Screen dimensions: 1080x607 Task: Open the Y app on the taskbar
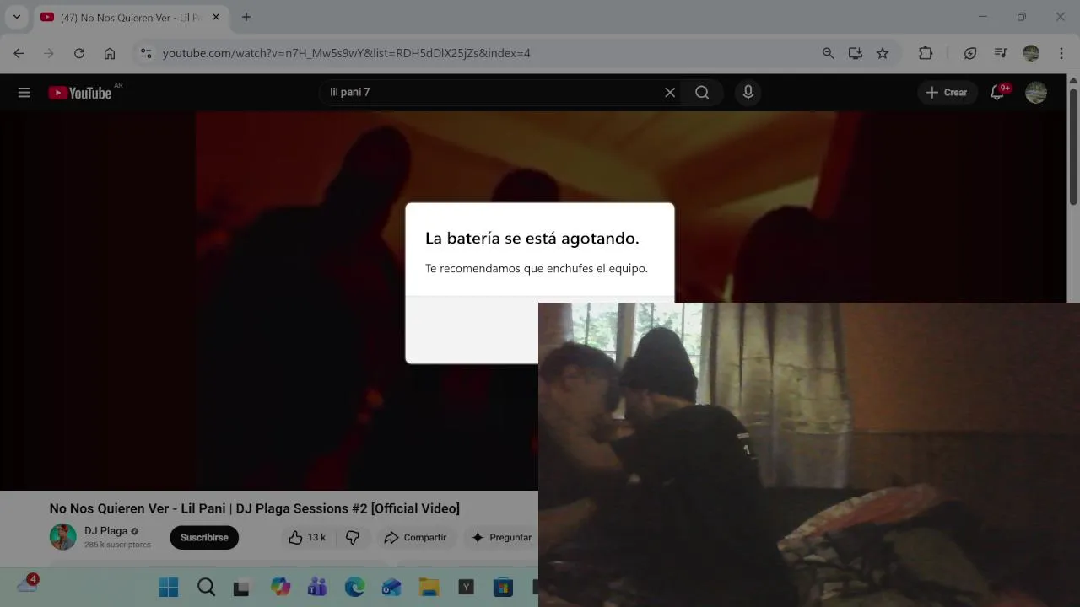pyautogui.click(x=466, y=588)
